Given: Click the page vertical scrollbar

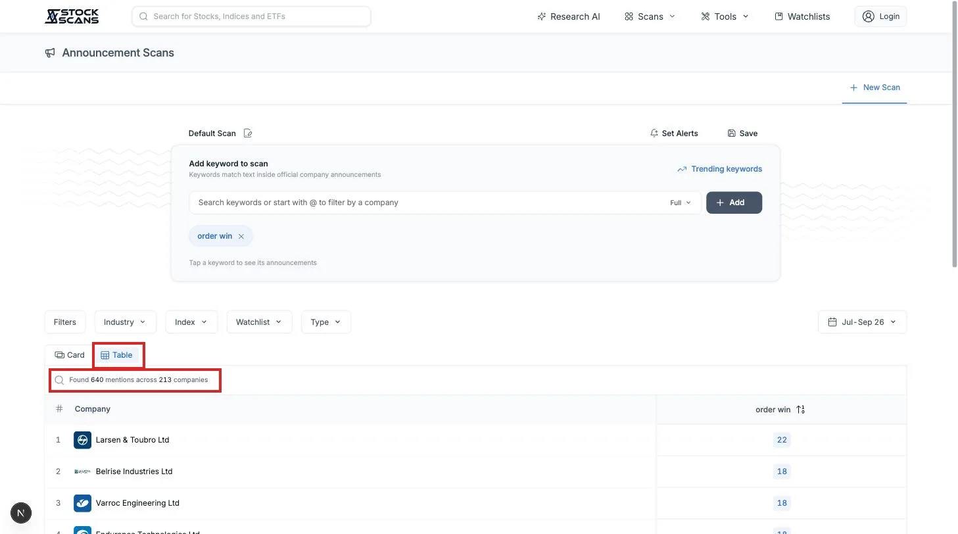Looking at the screenshot, I should tap(955, 133).
